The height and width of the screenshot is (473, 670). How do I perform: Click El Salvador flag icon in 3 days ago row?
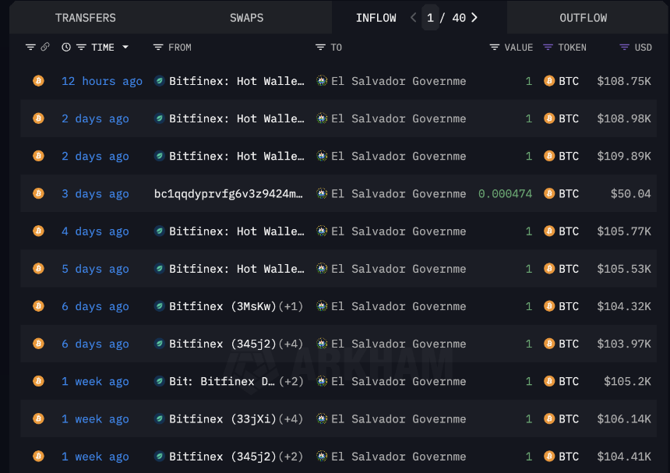pos(322,193)
